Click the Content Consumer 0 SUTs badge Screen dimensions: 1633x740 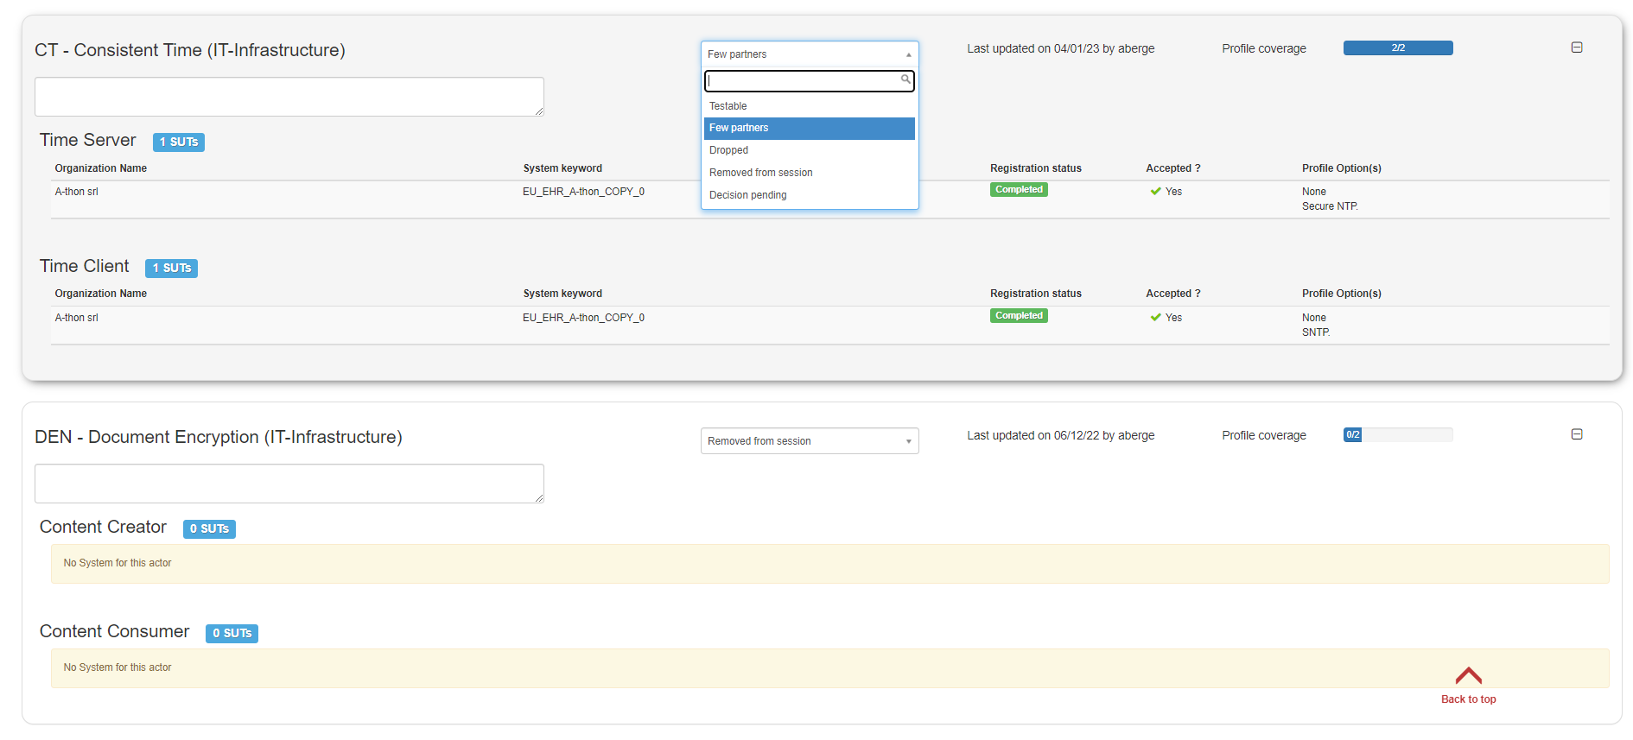pos(232,633)
